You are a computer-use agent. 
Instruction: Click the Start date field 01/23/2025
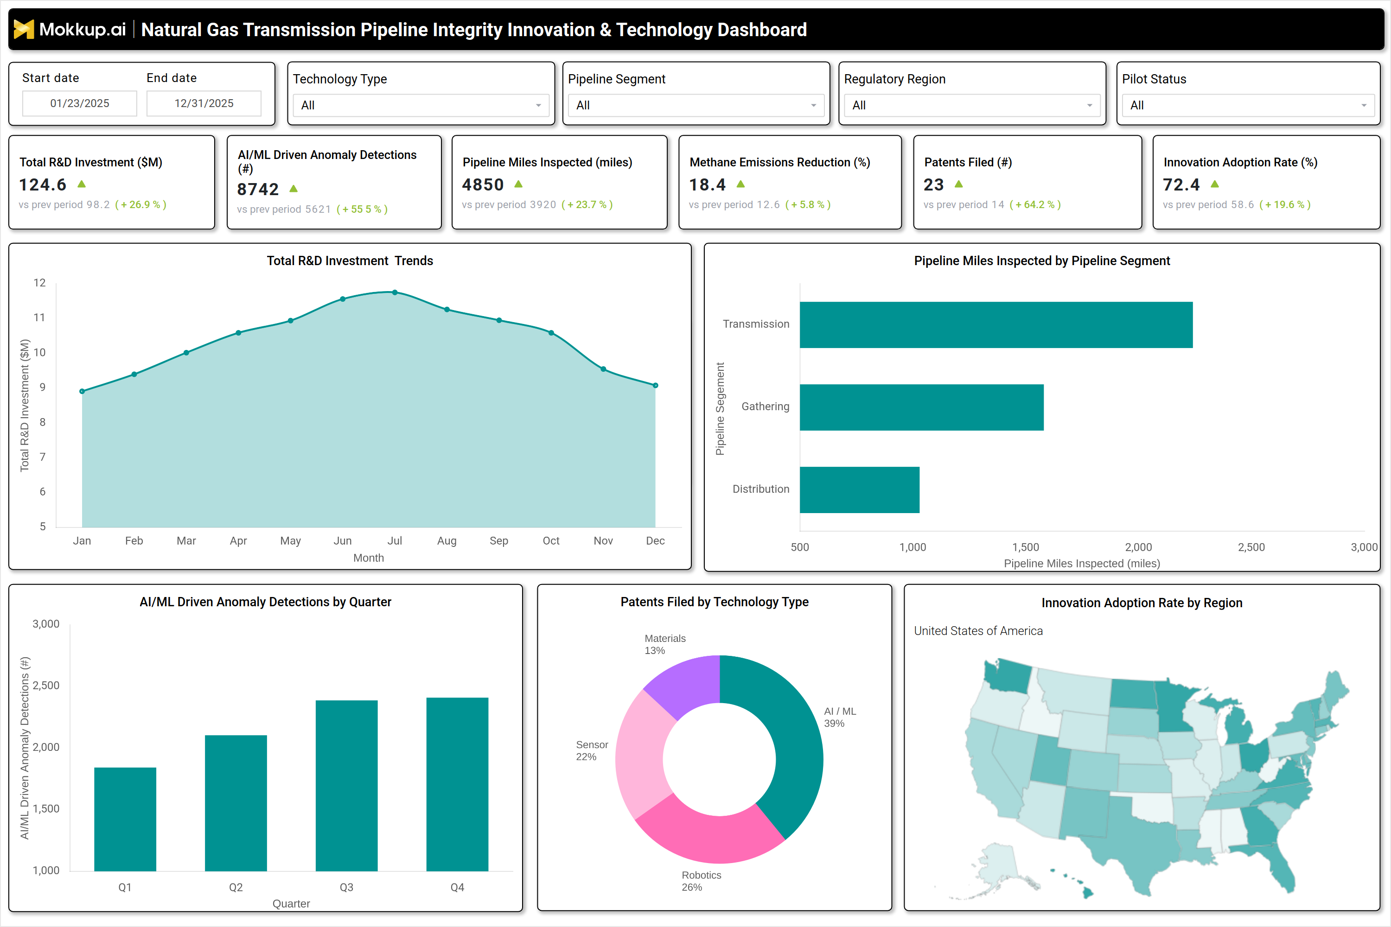pyautogui.click(x=80, y=103)
